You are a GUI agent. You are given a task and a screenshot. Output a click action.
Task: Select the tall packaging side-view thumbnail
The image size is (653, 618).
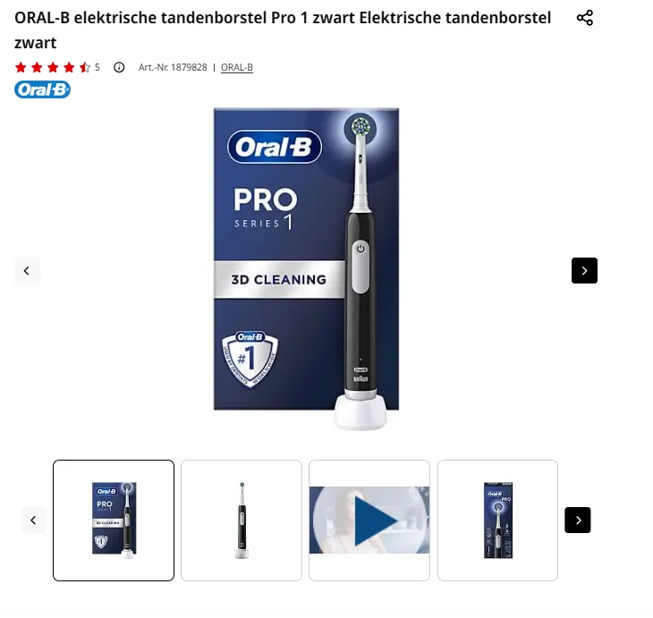point(497,521)
